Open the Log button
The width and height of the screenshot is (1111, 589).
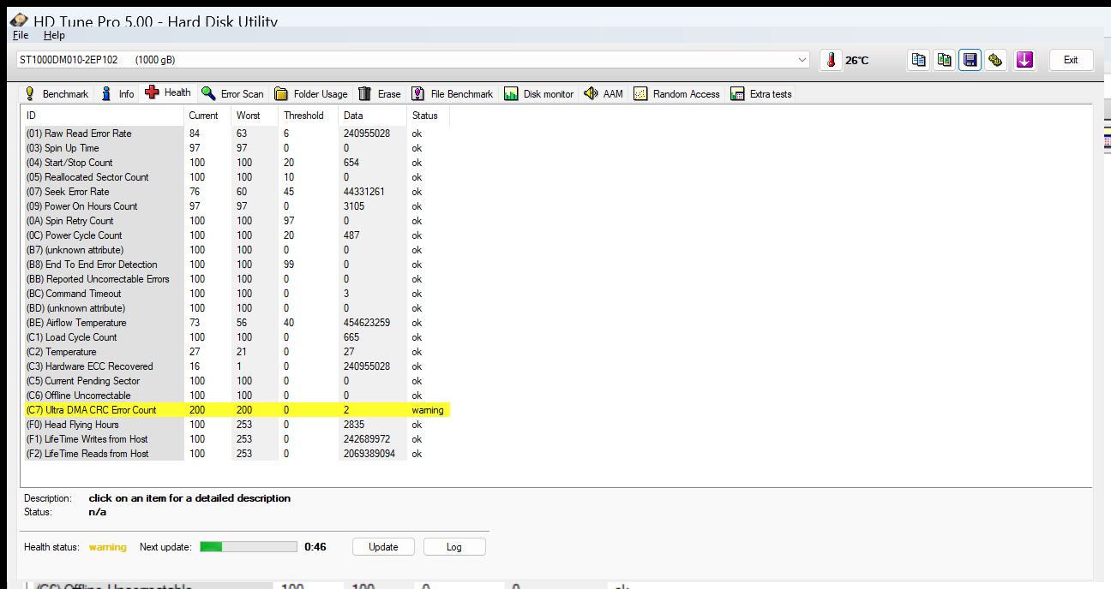(x=454, y=546)
